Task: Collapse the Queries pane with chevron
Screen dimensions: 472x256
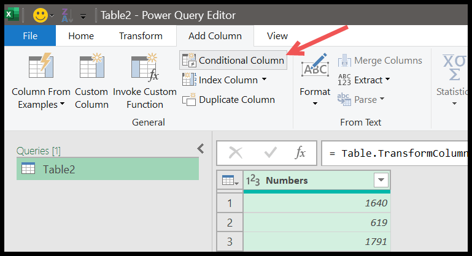Action: pyautogui.click(x=201, y=148)
